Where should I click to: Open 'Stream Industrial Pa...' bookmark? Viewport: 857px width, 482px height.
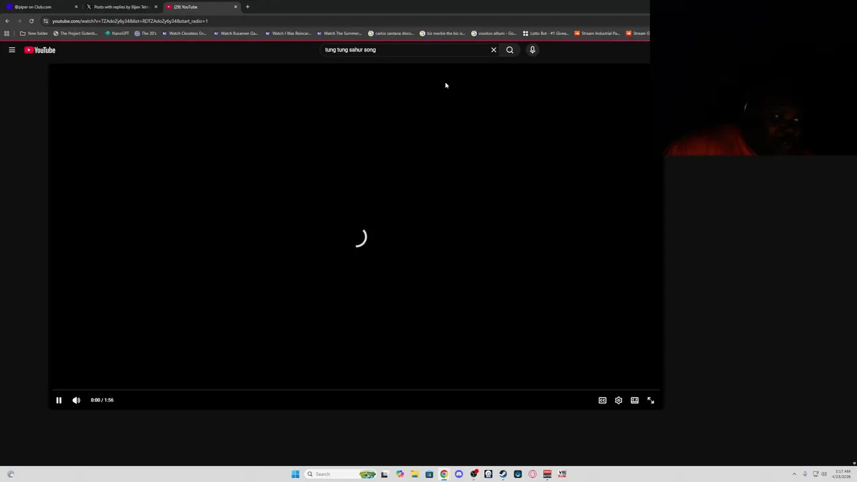coord(597,33)
